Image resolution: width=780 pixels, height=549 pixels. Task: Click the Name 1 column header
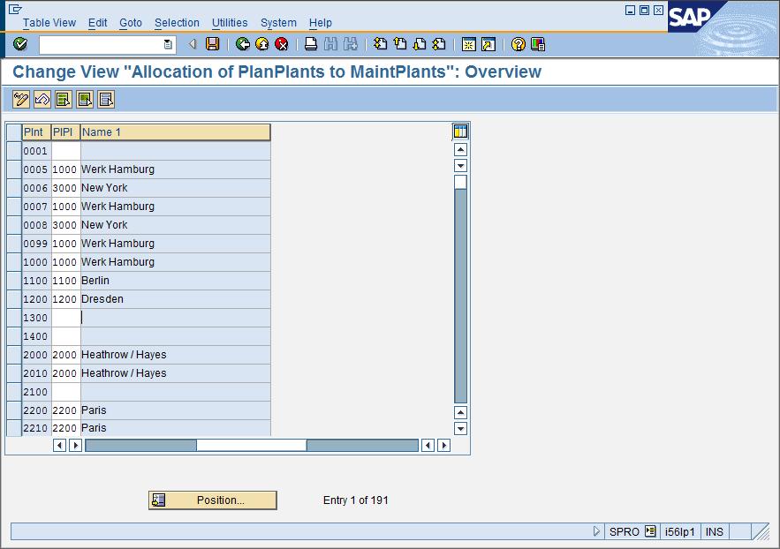coord(175,132)
